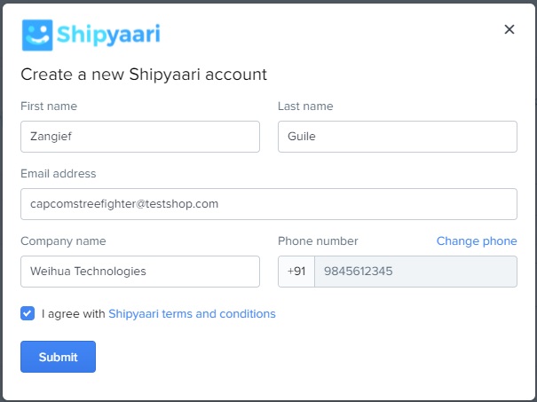Image resolution: width=537 pixels, height=402 pixels.
Task: Click the "I agree with" checkbox label
Action: tap(74, 313)
